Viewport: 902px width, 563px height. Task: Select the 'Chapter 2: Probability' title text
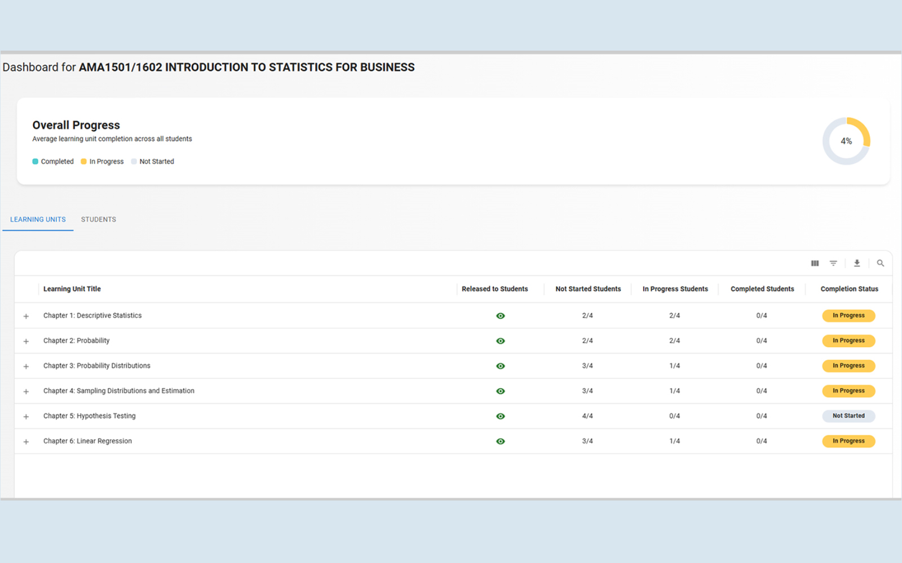pos(77,341)
